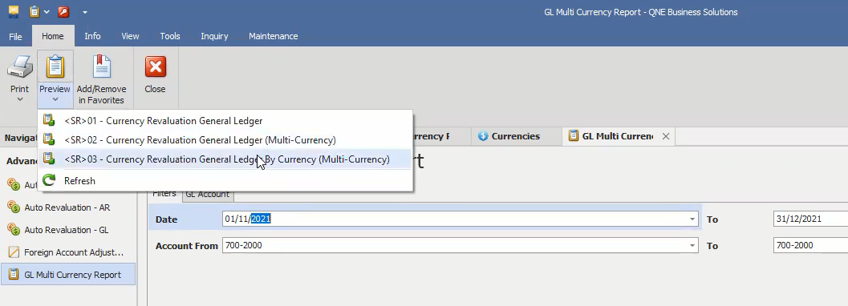The height and width of the screenshot is (306, 848).
Task: Click Add/Remove in Favorites bookmark icon
Action: click(101, 67)
